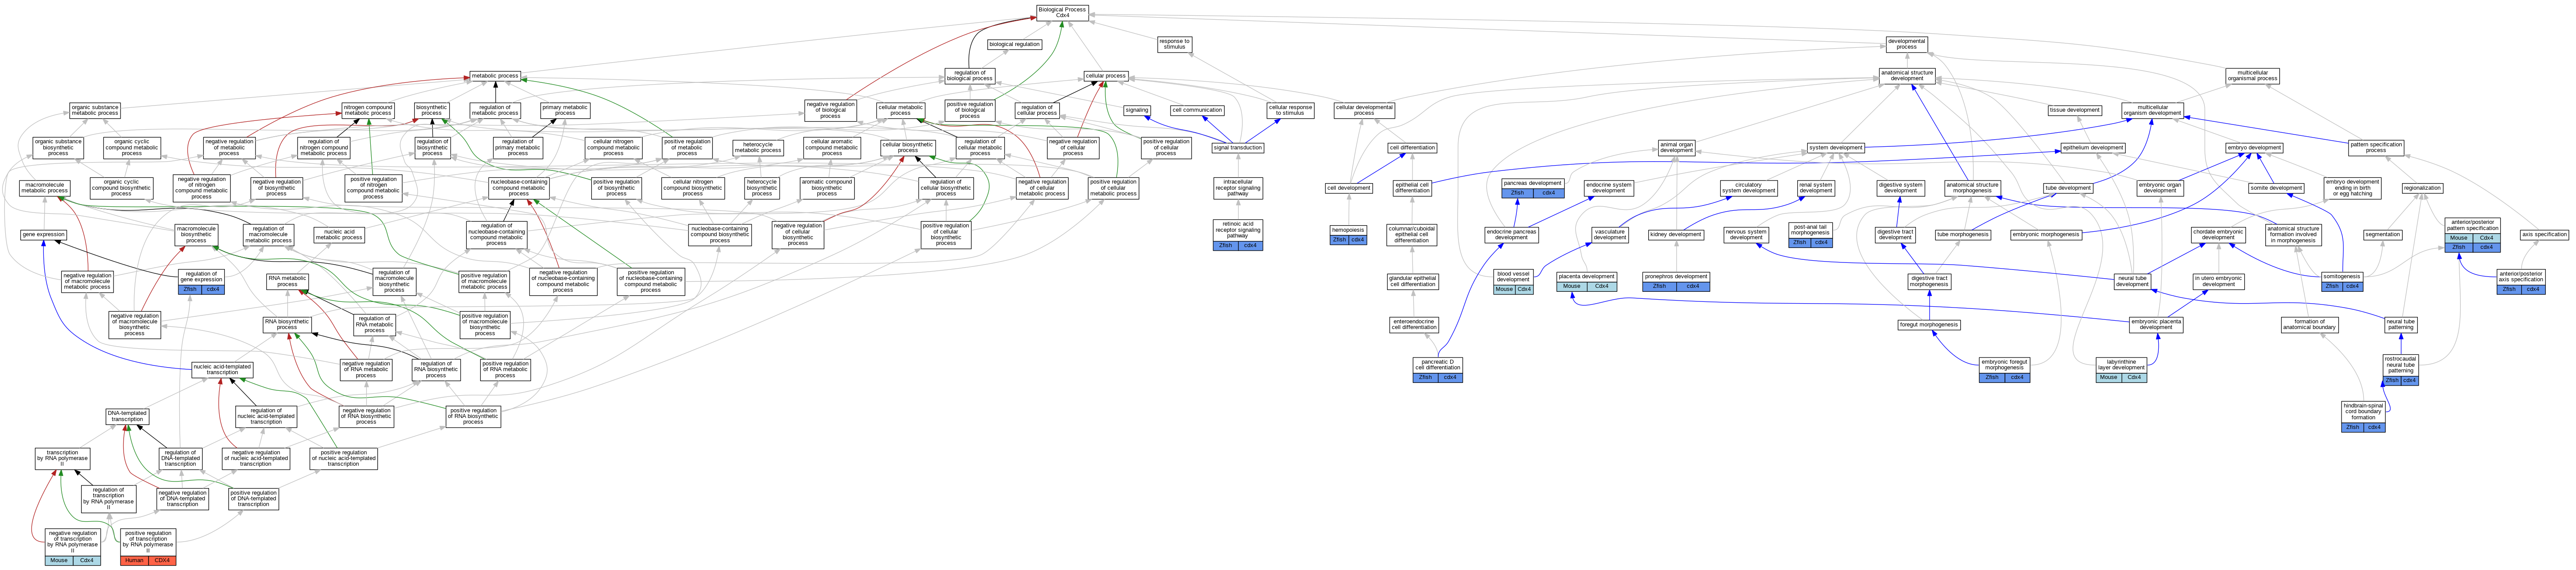Select 'pancreatic D cell differentiation' node

[1437, 365]
